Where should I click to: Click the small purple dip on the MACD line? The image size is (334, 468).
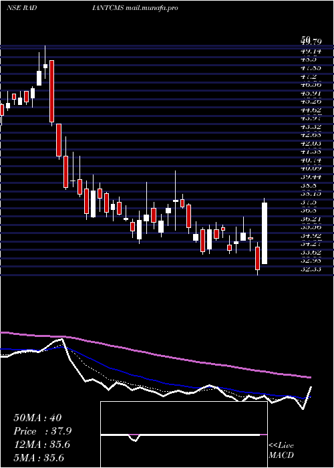coord(134,437)
